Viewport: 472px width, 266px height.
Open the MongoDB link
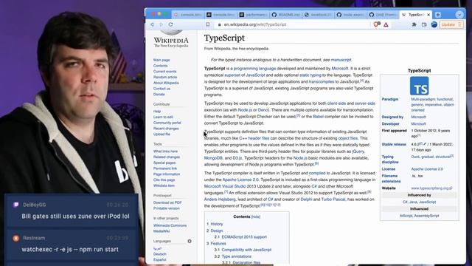(x=213, y=158)
